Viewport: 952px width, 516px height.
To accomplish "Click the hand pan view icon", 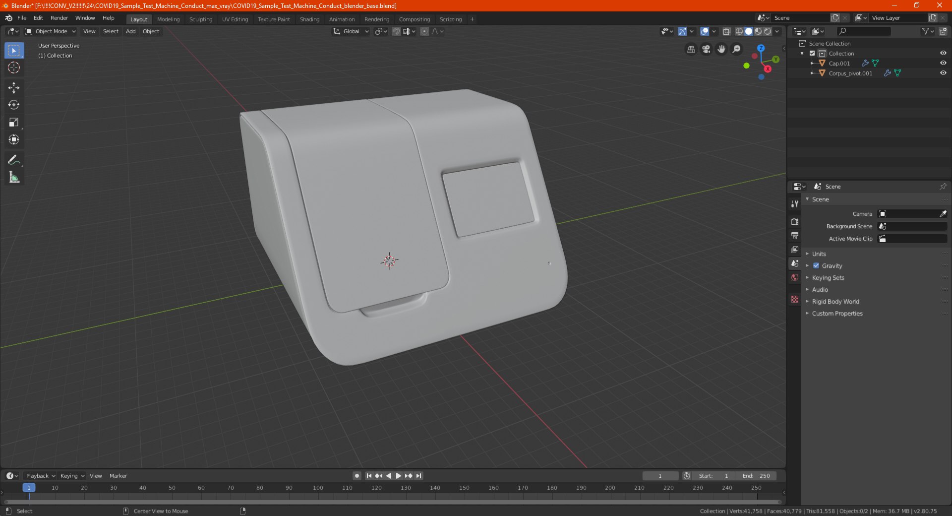I will point(721,49).
